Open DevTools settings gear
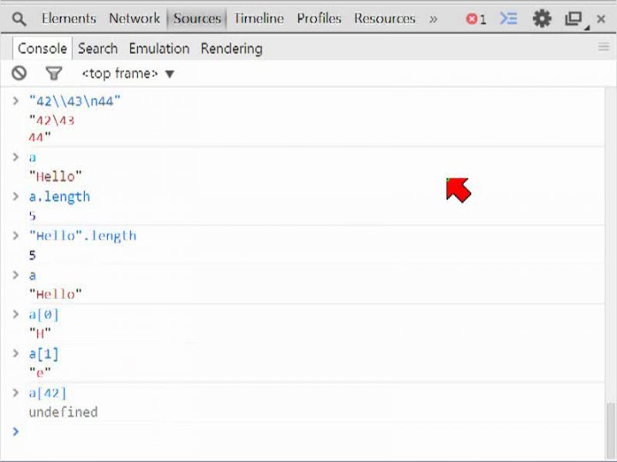The height and width of the screenshot is (462, 617). [542, 19]
